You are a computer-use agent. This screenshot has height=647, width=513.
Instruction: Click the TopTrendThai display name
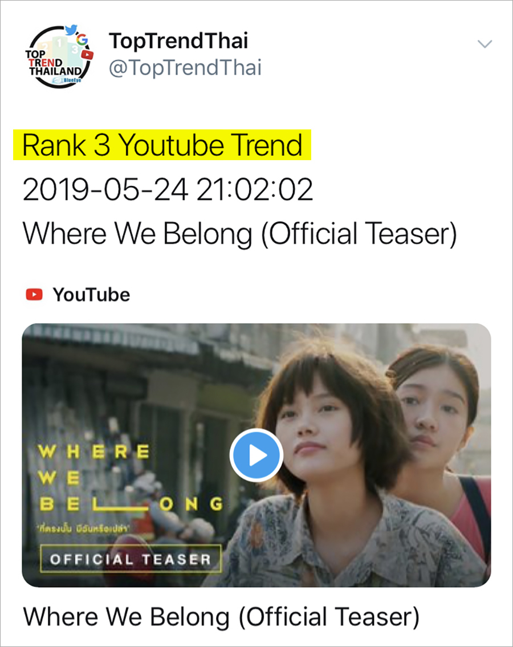point(178,41)
